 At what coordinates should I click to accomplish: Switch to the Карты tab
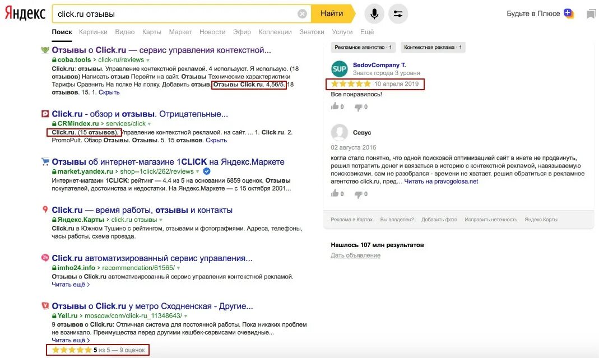(152, 32)
